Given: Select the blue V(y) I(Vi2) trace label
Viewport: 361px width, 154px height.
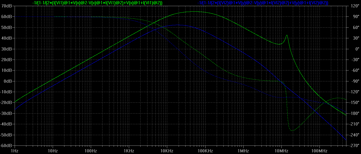Looking at the screenshot, I should pos(263,3).
